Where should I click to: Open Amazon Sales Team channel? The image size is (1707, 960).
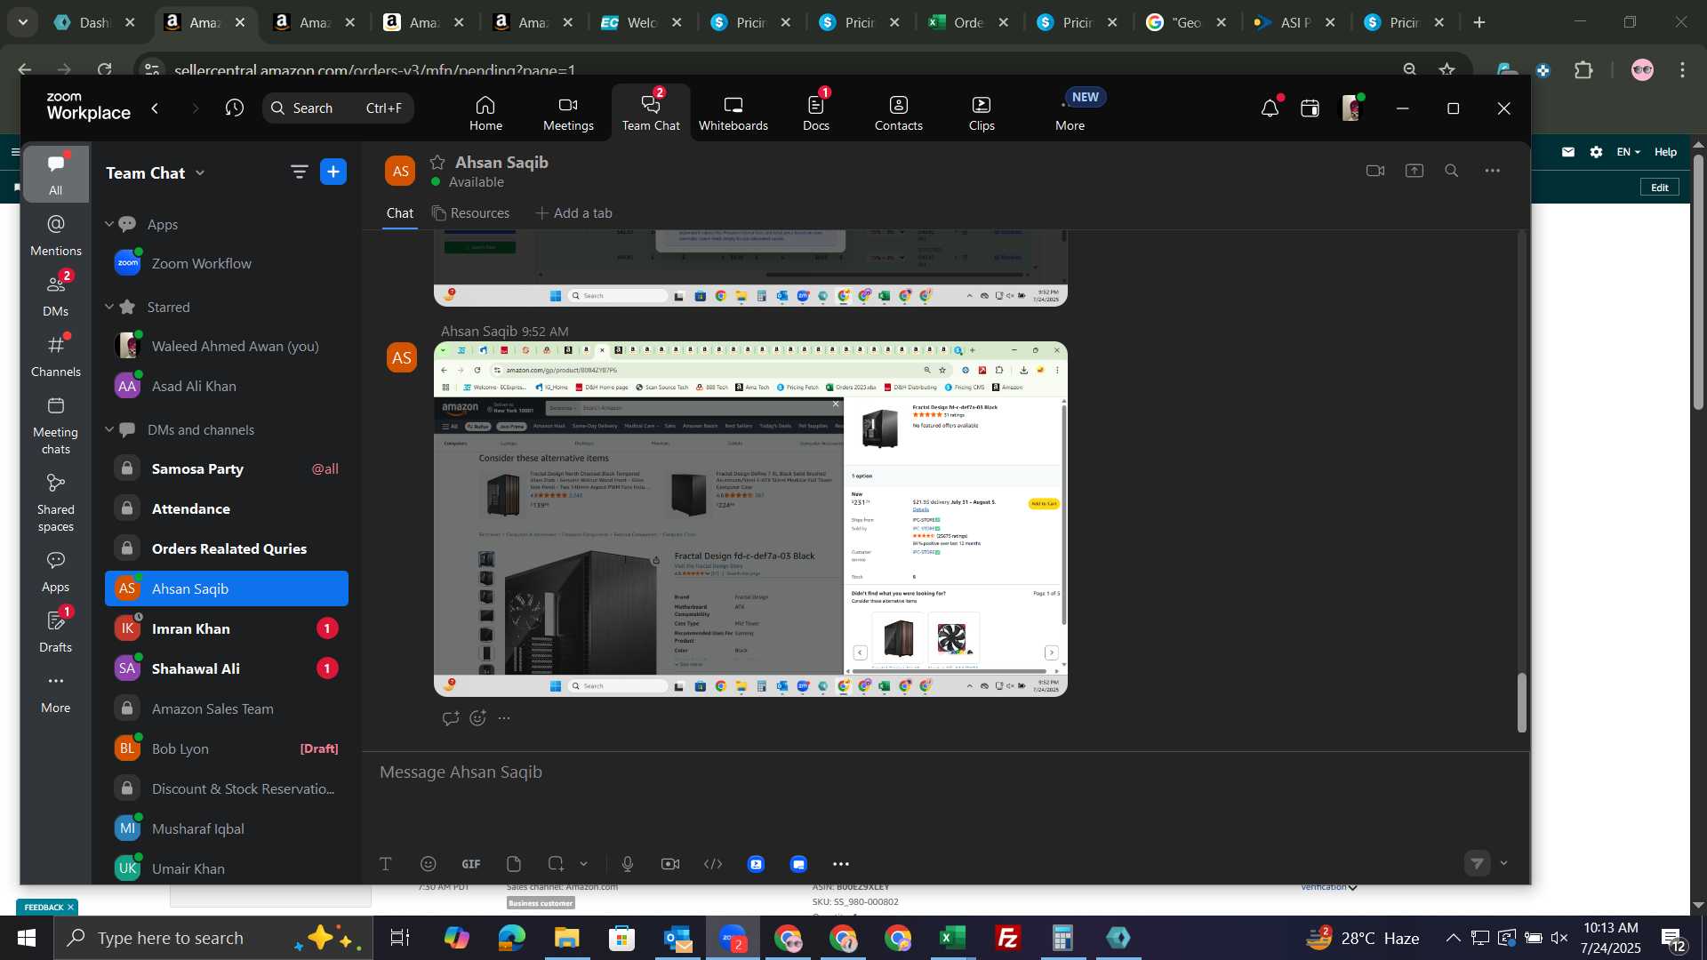227,708
